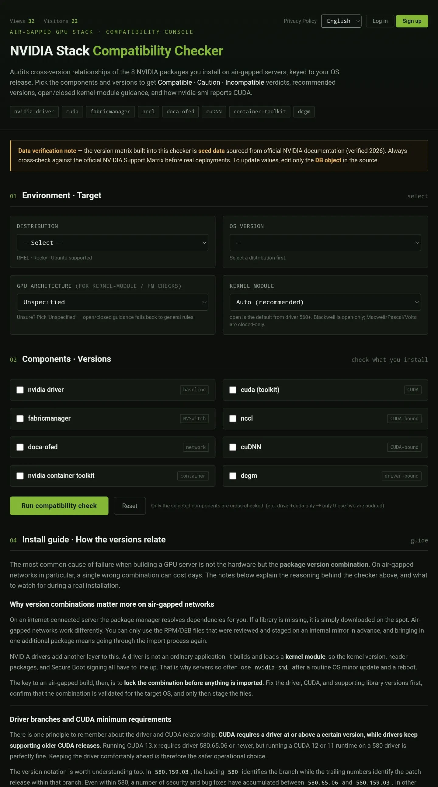This screenshot has width=438, height=787.
Task: Expand the Kernel Module dropdown
Action: click(325, 302)
